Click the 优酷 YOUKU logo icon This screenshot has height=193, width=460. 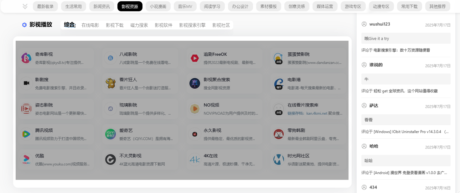click(26, 159)
